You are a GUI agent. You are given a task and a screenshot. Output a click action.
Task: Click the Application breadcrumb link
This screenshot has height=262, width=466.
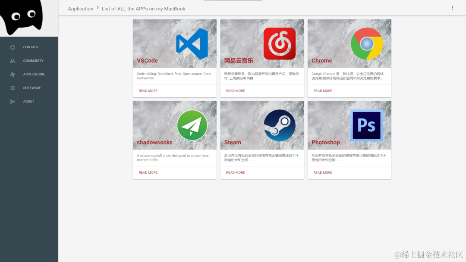pyautogui.click(x=81, y=9)
